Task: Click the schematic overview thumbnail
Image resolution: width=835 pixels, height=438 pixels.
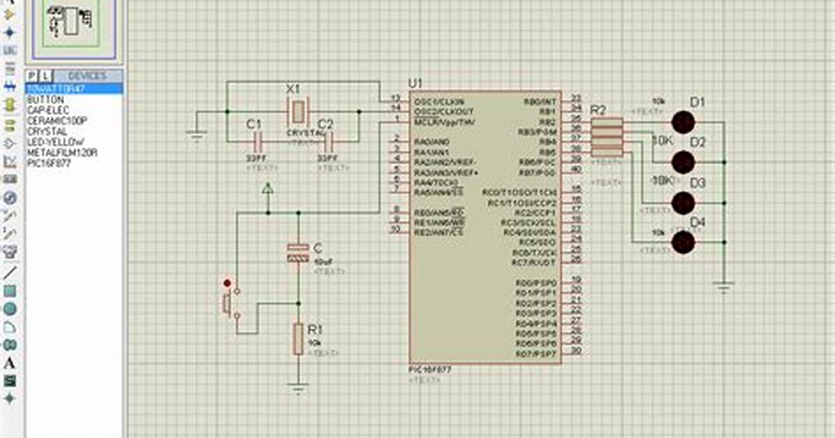Action: click(x=73, y=28)
